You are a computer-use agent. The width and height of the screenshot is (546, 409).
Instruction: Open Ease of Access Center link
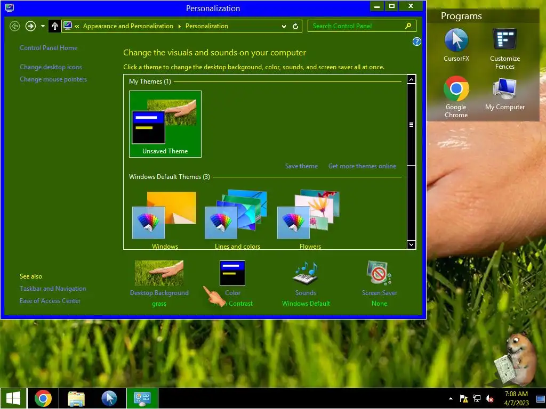tap(50, 301)
